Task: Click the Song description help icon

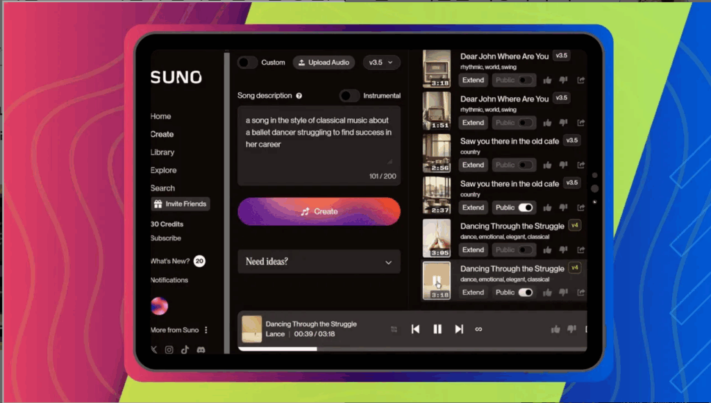Action: tap(299, 96)
